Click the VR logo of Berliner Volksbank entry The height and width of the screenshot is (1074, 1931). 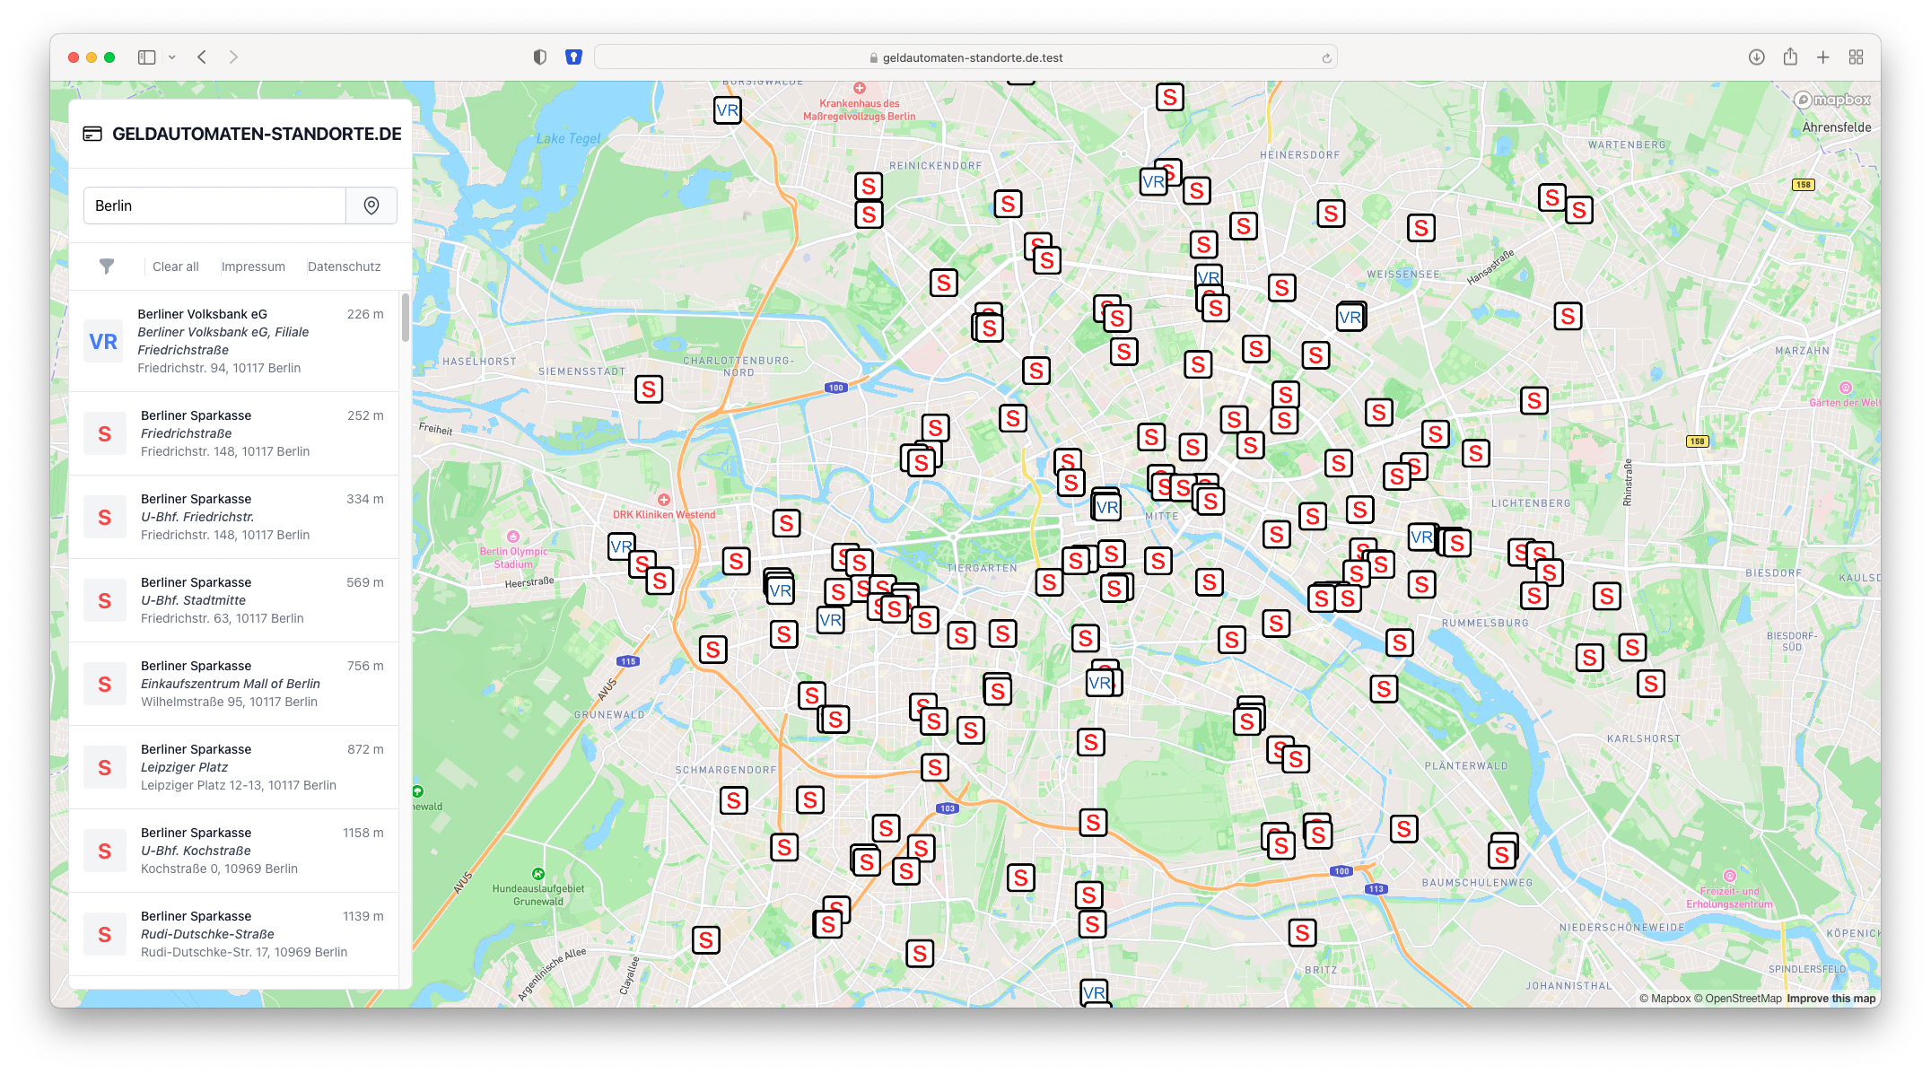tap(103, 342)
